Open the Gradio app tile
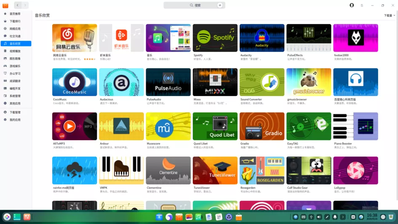398x224 pixels. [x=262, y=126]
